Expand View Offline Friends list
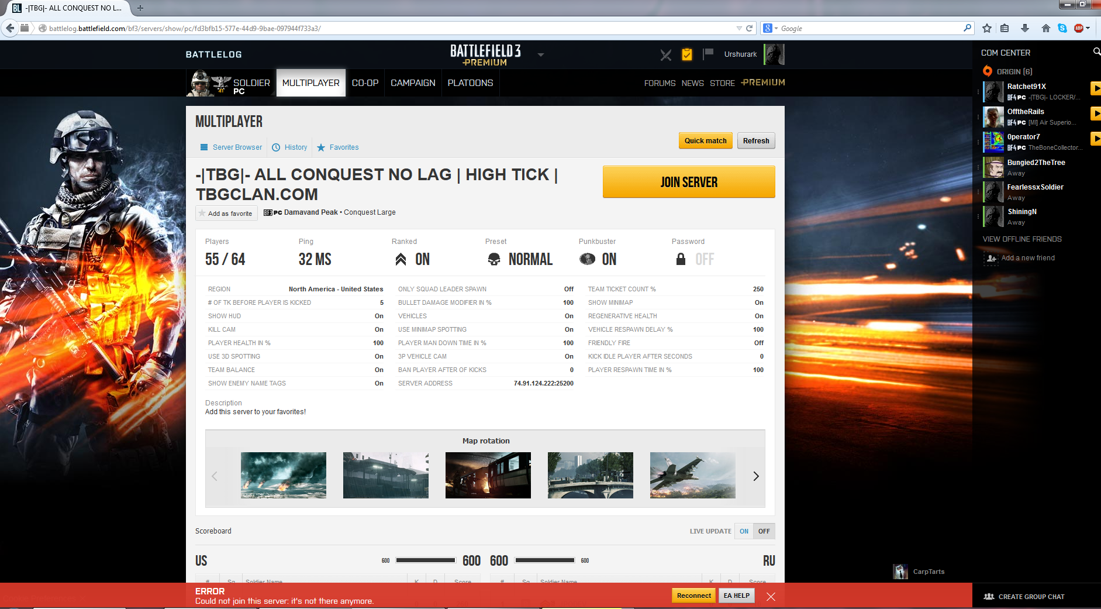 coord(1022,239)
